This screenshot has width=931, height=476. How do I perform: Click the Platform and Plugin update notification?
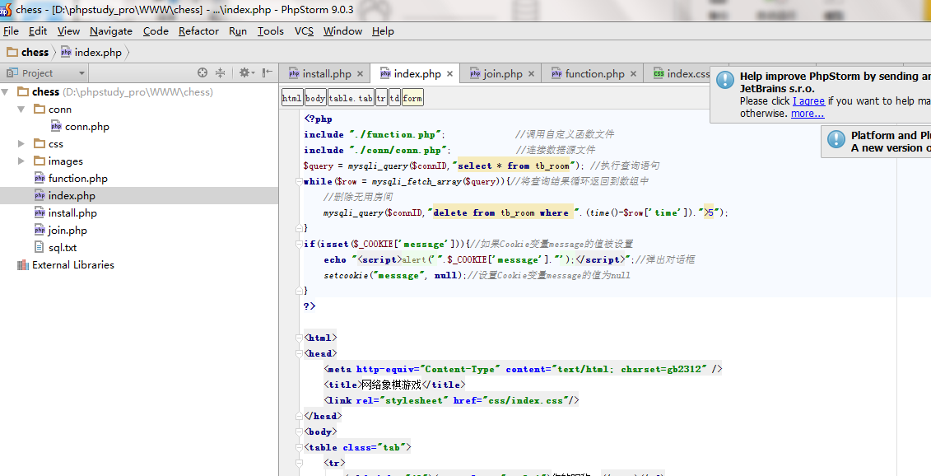[x=877, y=142]
